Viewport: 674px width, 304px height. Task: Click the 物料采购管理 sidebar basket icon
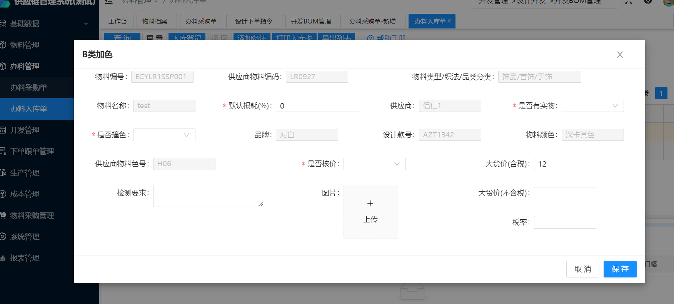pos(3,215)
